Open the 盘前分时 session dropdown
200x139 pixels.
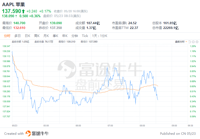[181, 42]
